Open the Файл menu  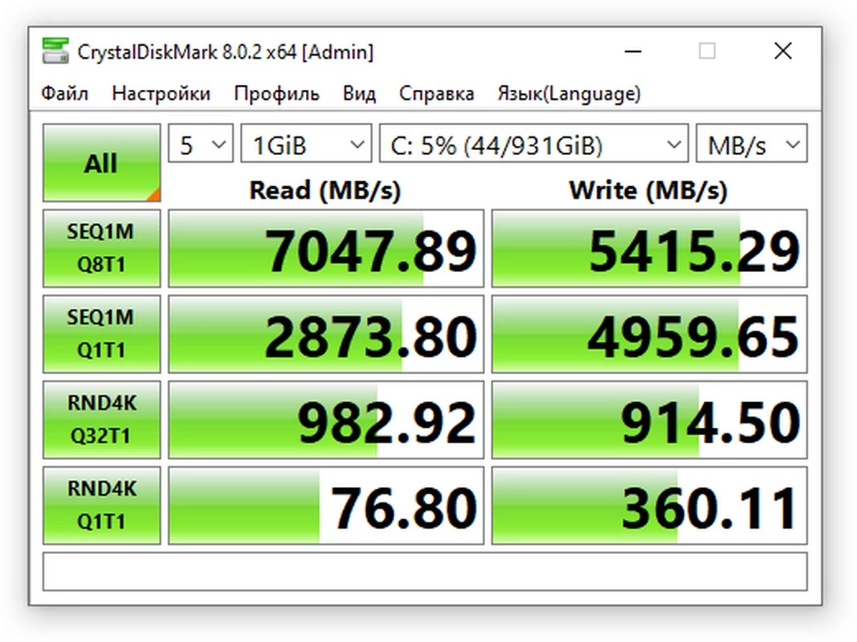[x=64, y=93]
